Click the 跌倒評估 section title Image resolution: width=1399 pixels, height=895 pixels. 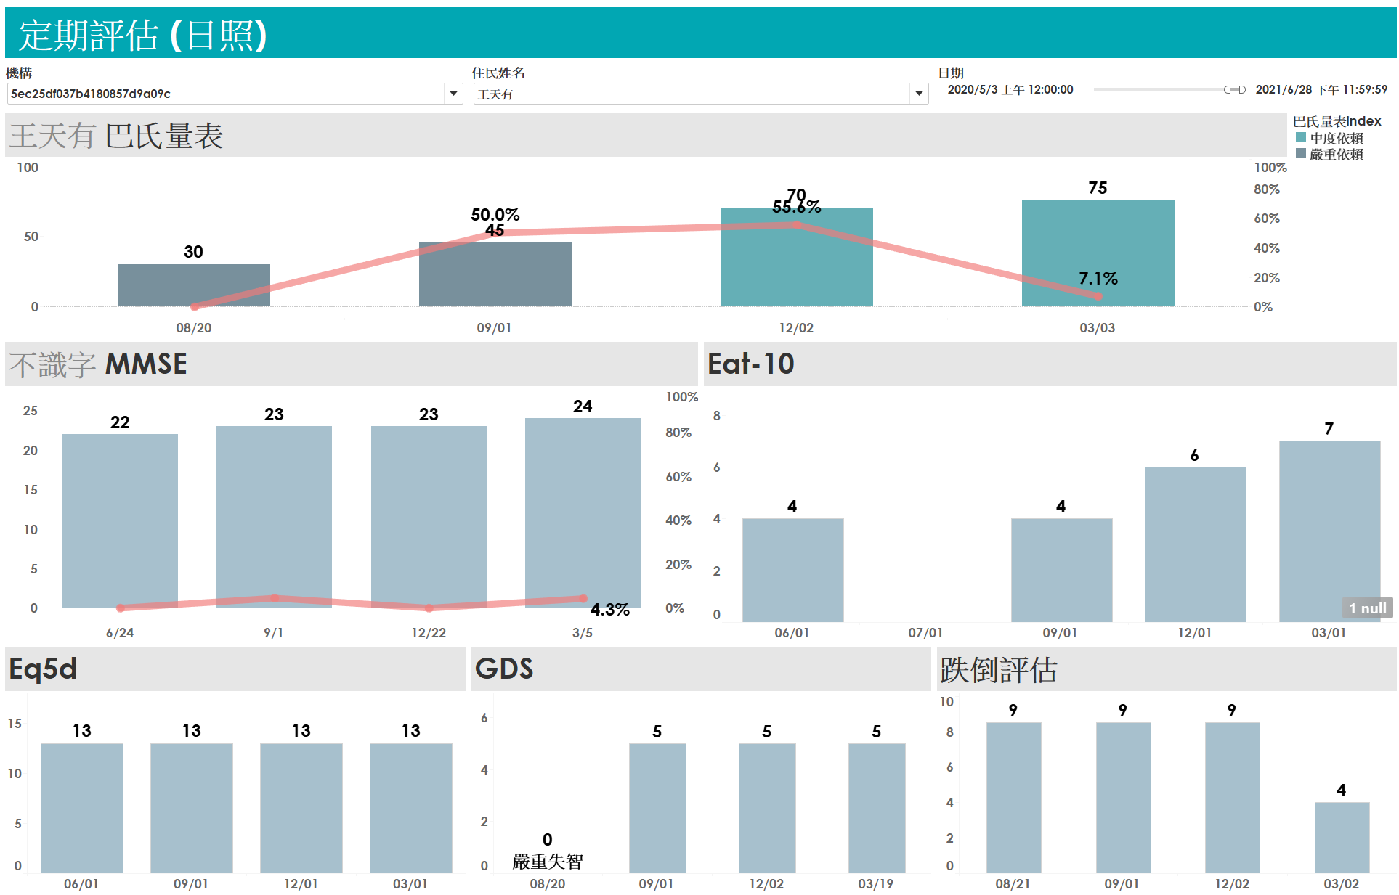click(999, 669)
